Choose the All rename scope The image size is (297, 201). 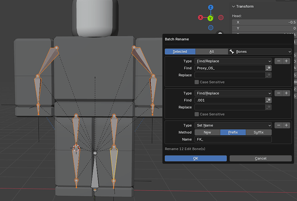coord(212,52)
